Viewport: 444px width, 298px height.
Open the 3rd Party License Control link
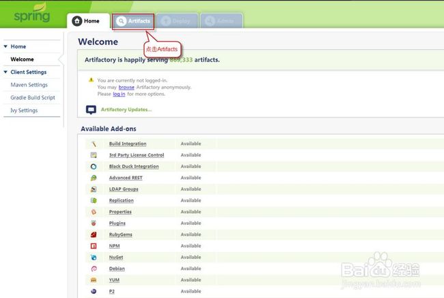pyautogui.click(x=137, y=155)
